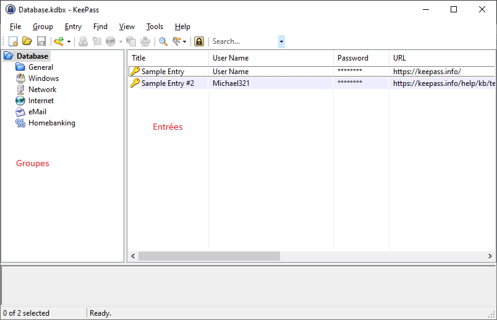The image size is (497, 320).
Task: Click the Copy URLs to clipboard icon
Action: [131, 41]
